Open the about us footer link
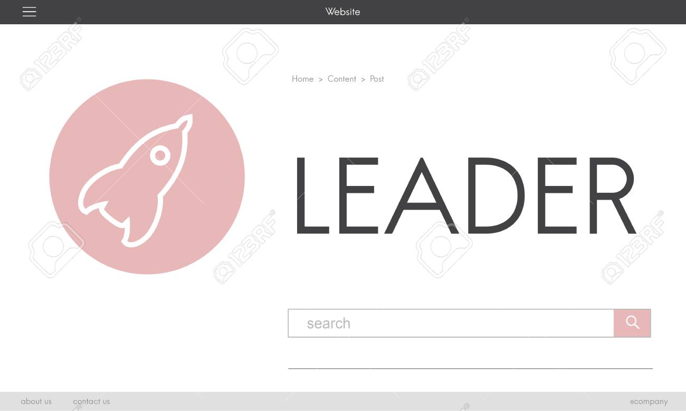 (x=36, y=402)
